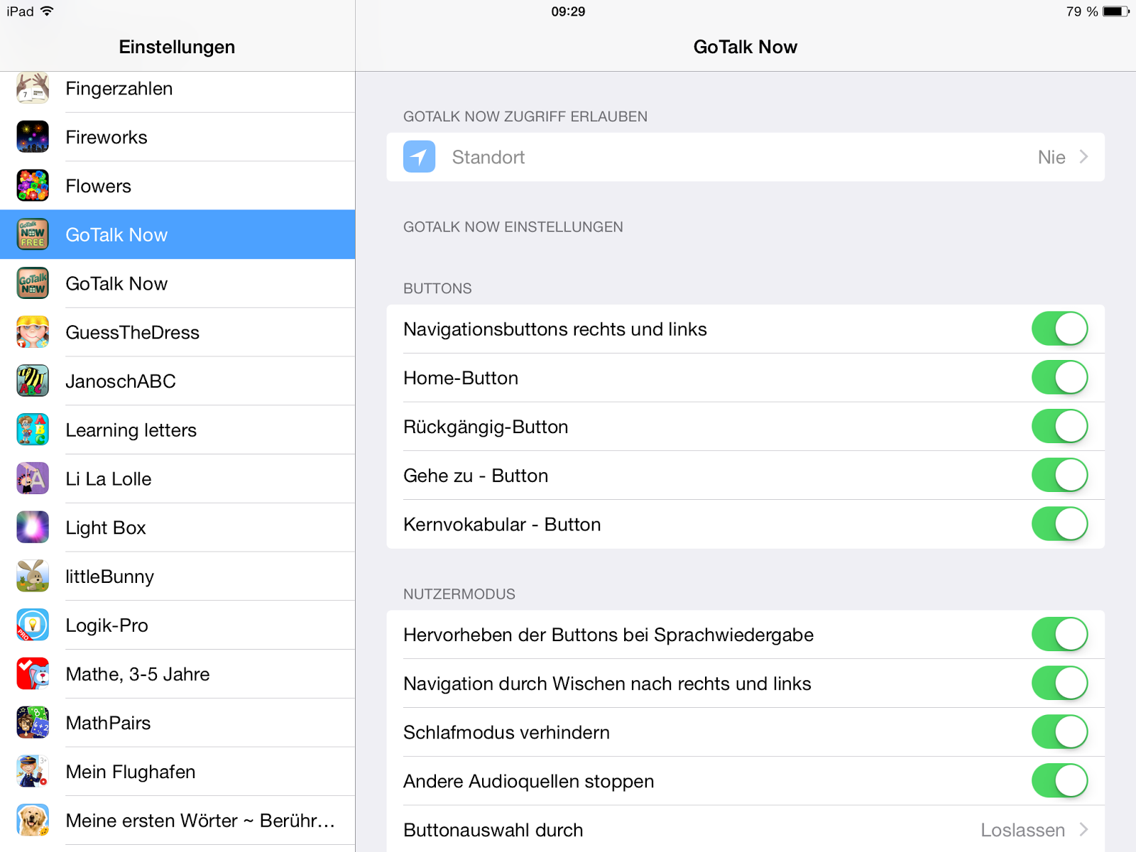Tap the Mein Flughafen app icon
Viewport: 1136px width, 852px height.
coord(33,772)
